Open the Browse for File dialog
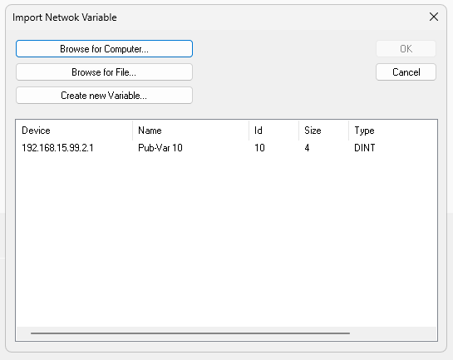Image resolution: width=453 pixels, height=360 pixels. 104,72
